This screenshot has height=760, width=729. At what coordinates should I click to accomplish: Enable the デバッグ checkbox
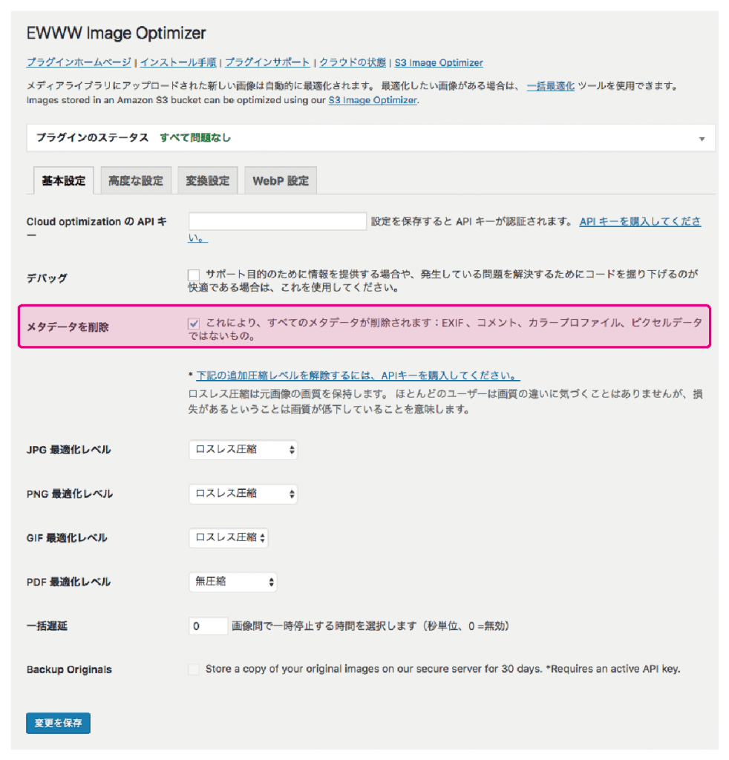tap(194, 275)
